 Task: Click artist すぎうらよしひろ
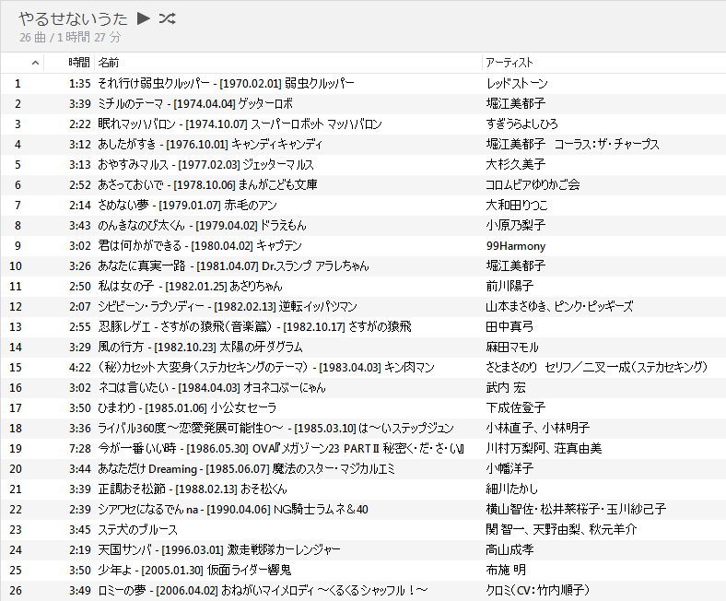[x=521, y=124]
